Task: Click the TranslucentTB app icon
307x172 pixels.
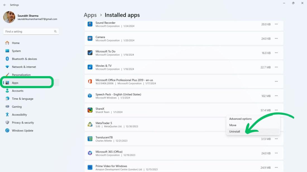Action: click(90, 139)
